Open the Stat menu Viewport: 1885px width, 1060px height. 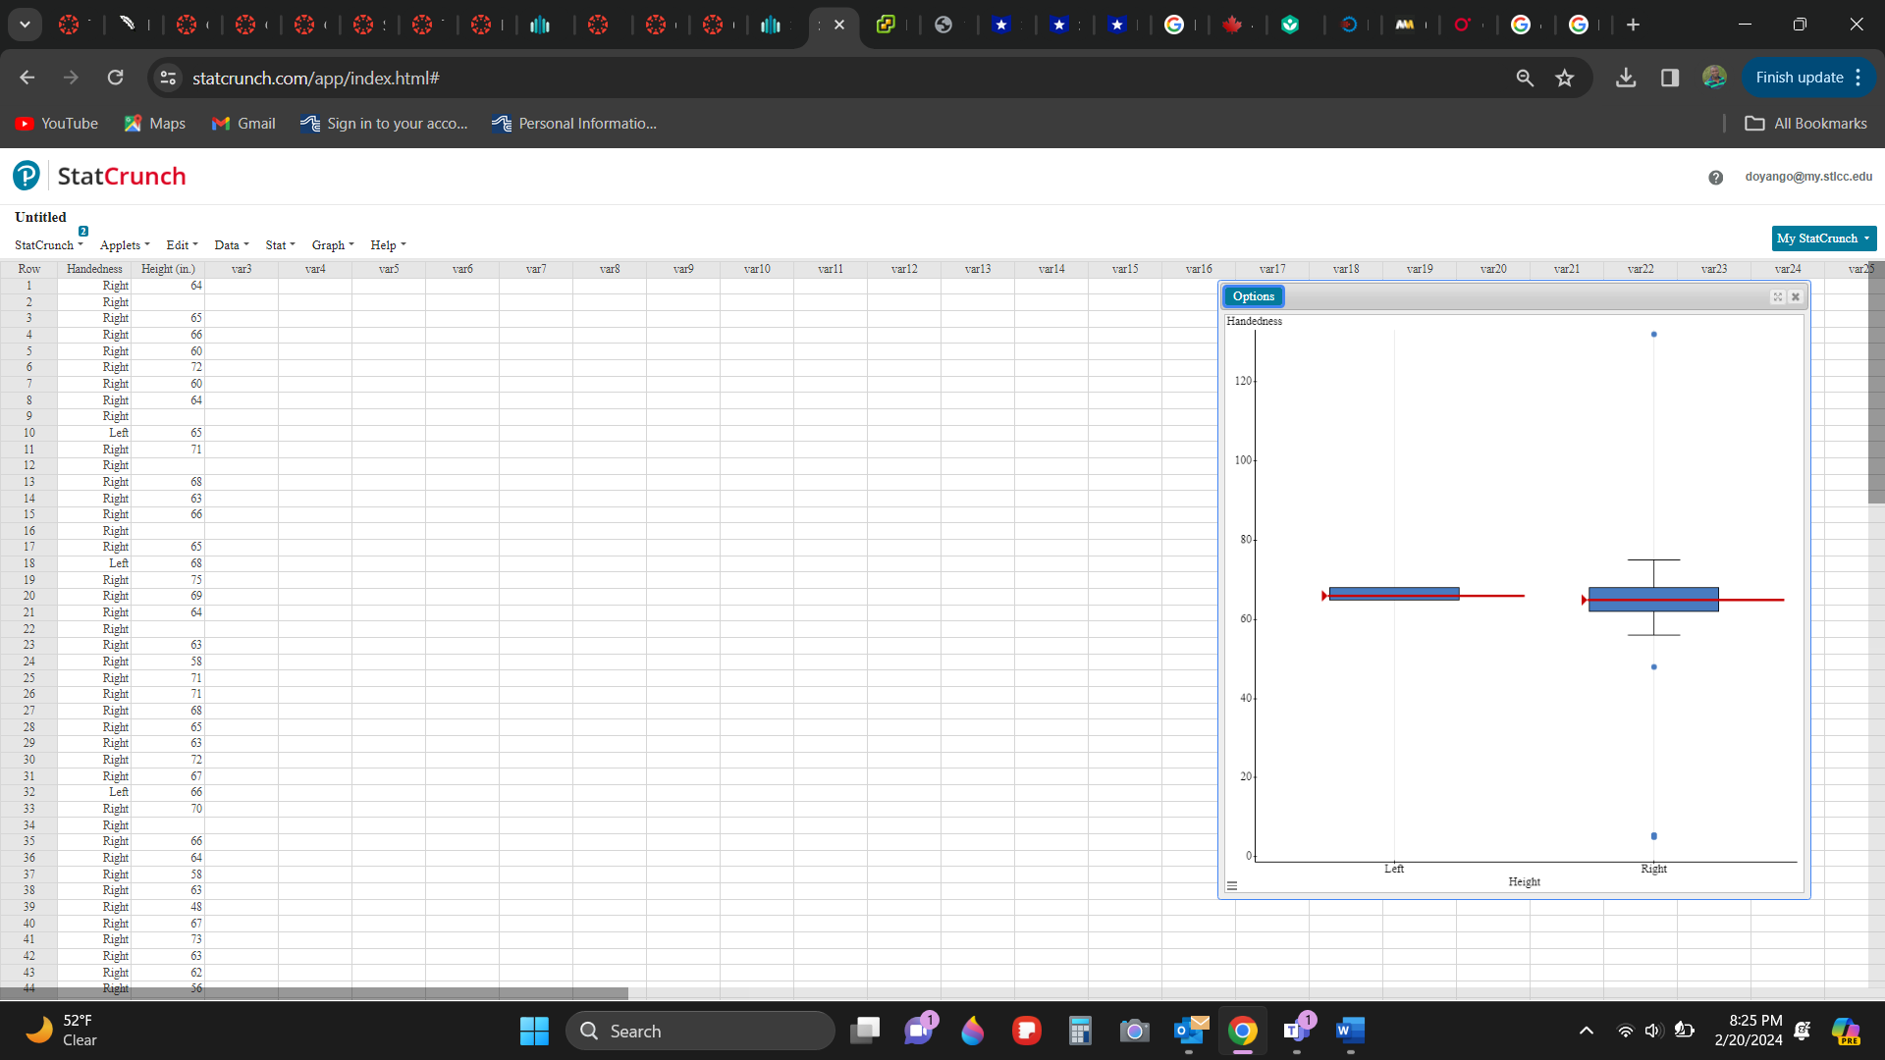[280, 245]
